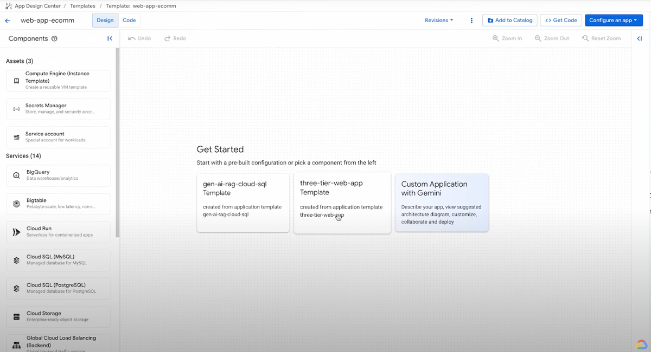This screenshot has height=352, width=651.
Task: Click the Services (14) section heading
Action: point(23,156)
